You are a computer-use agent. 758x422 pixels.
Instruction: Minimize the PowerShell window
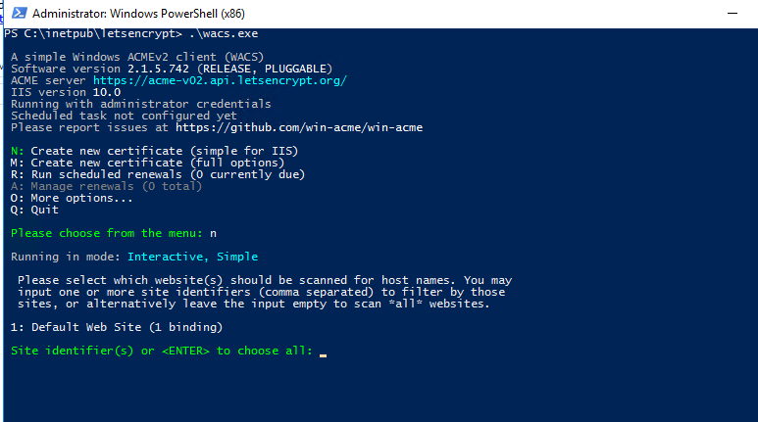tap(732, 14)
